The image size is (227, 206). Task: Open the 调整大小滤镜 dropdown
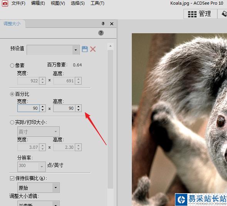pyautogui.click(x=39, y=204)
